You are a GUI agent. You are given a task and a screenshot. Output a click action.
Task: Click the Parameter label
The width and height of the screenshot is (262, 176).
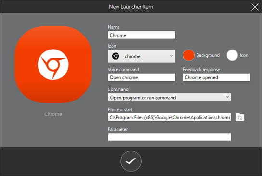(x=118, y=129)
